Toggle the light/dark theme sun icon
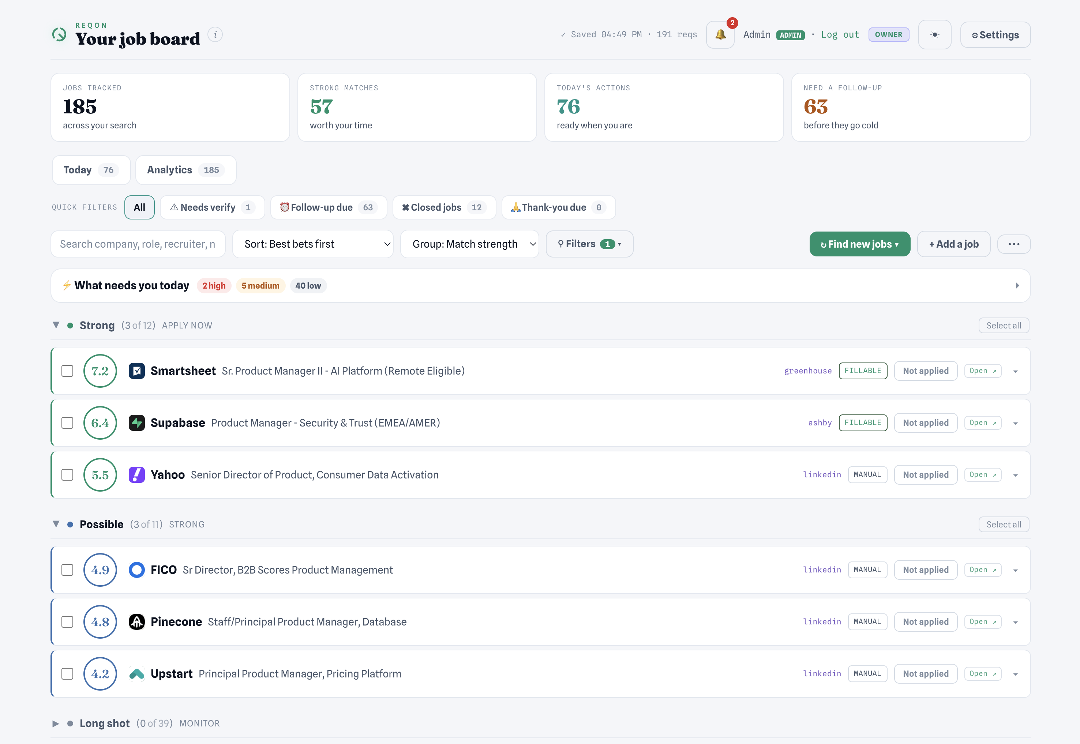 (x=934, y=34)
